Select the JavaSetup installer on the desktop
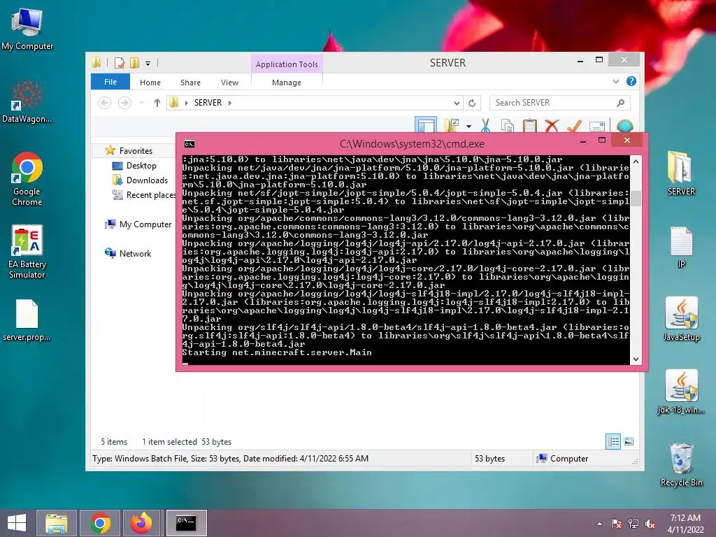This screenshot has width=716, height=537. point(681,319)
